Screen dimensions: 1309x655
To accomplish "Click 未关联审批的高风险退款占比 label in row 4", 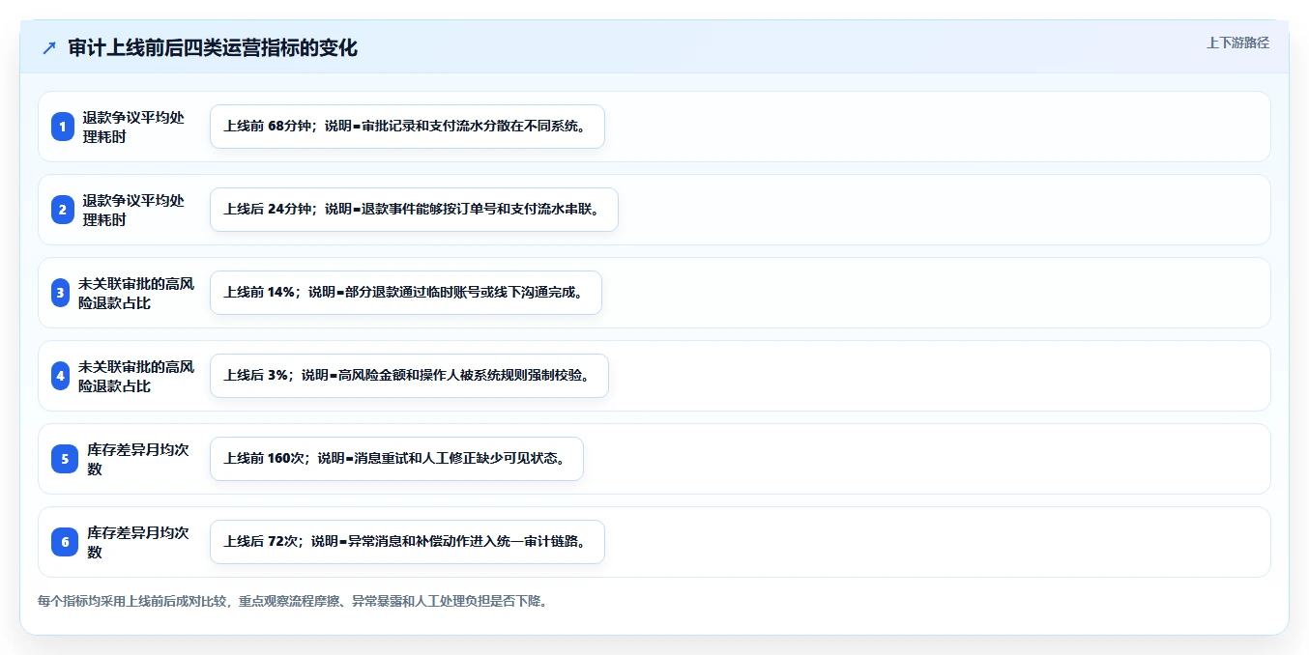I will [x=136, y=376].
